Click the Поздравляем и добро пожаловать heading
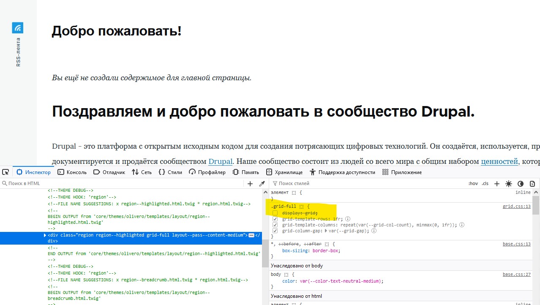Image resolution: width=540 pixels, height=305 pixels. coord(264,112)
